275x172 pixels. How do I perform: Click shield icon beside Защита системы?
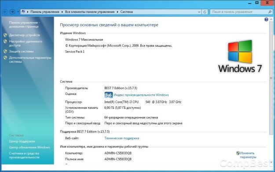click(5, 51)
